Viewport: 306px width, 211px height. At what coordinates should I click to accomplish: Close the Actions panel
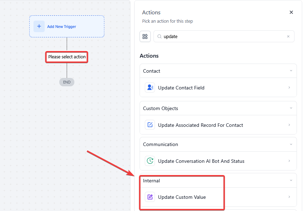291,12
